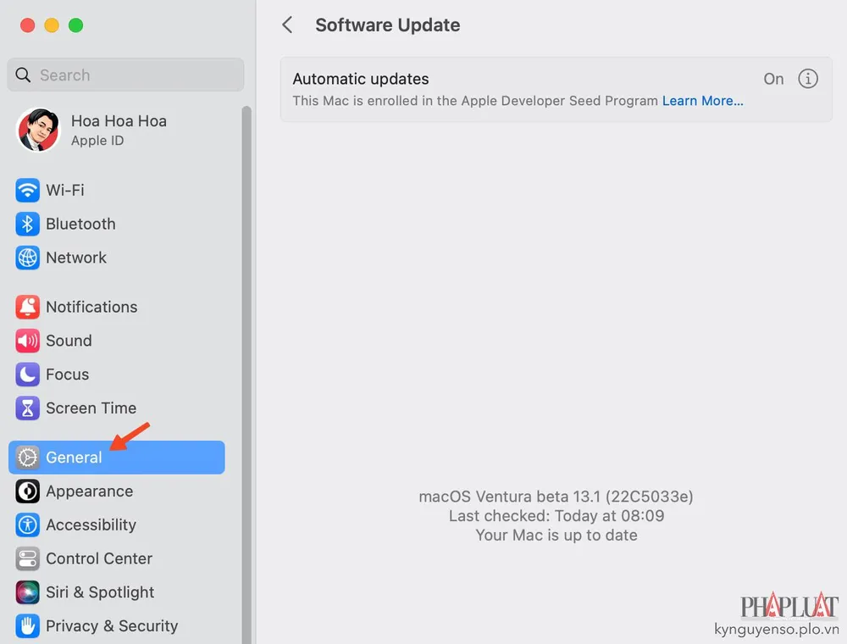The image size is (847, 644).
Task: Open Control Center settings
Action: [x=98, y=558]
